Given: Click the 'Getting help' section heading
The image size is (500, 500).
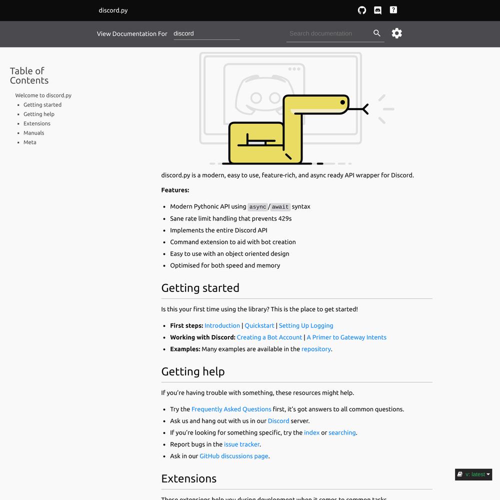Looking at the screenshot, I should click(193, 371).
